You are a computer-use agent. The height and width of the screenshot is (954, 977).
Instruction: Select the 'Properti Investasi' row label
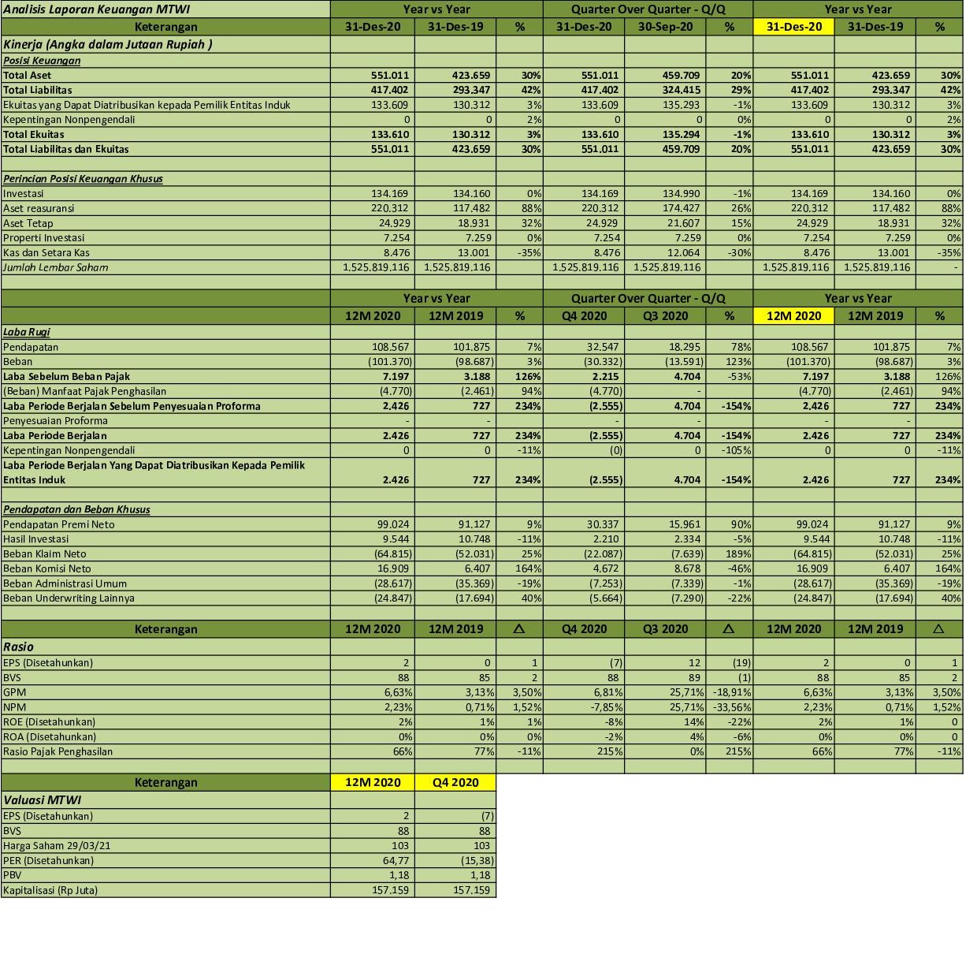point(43,237)
